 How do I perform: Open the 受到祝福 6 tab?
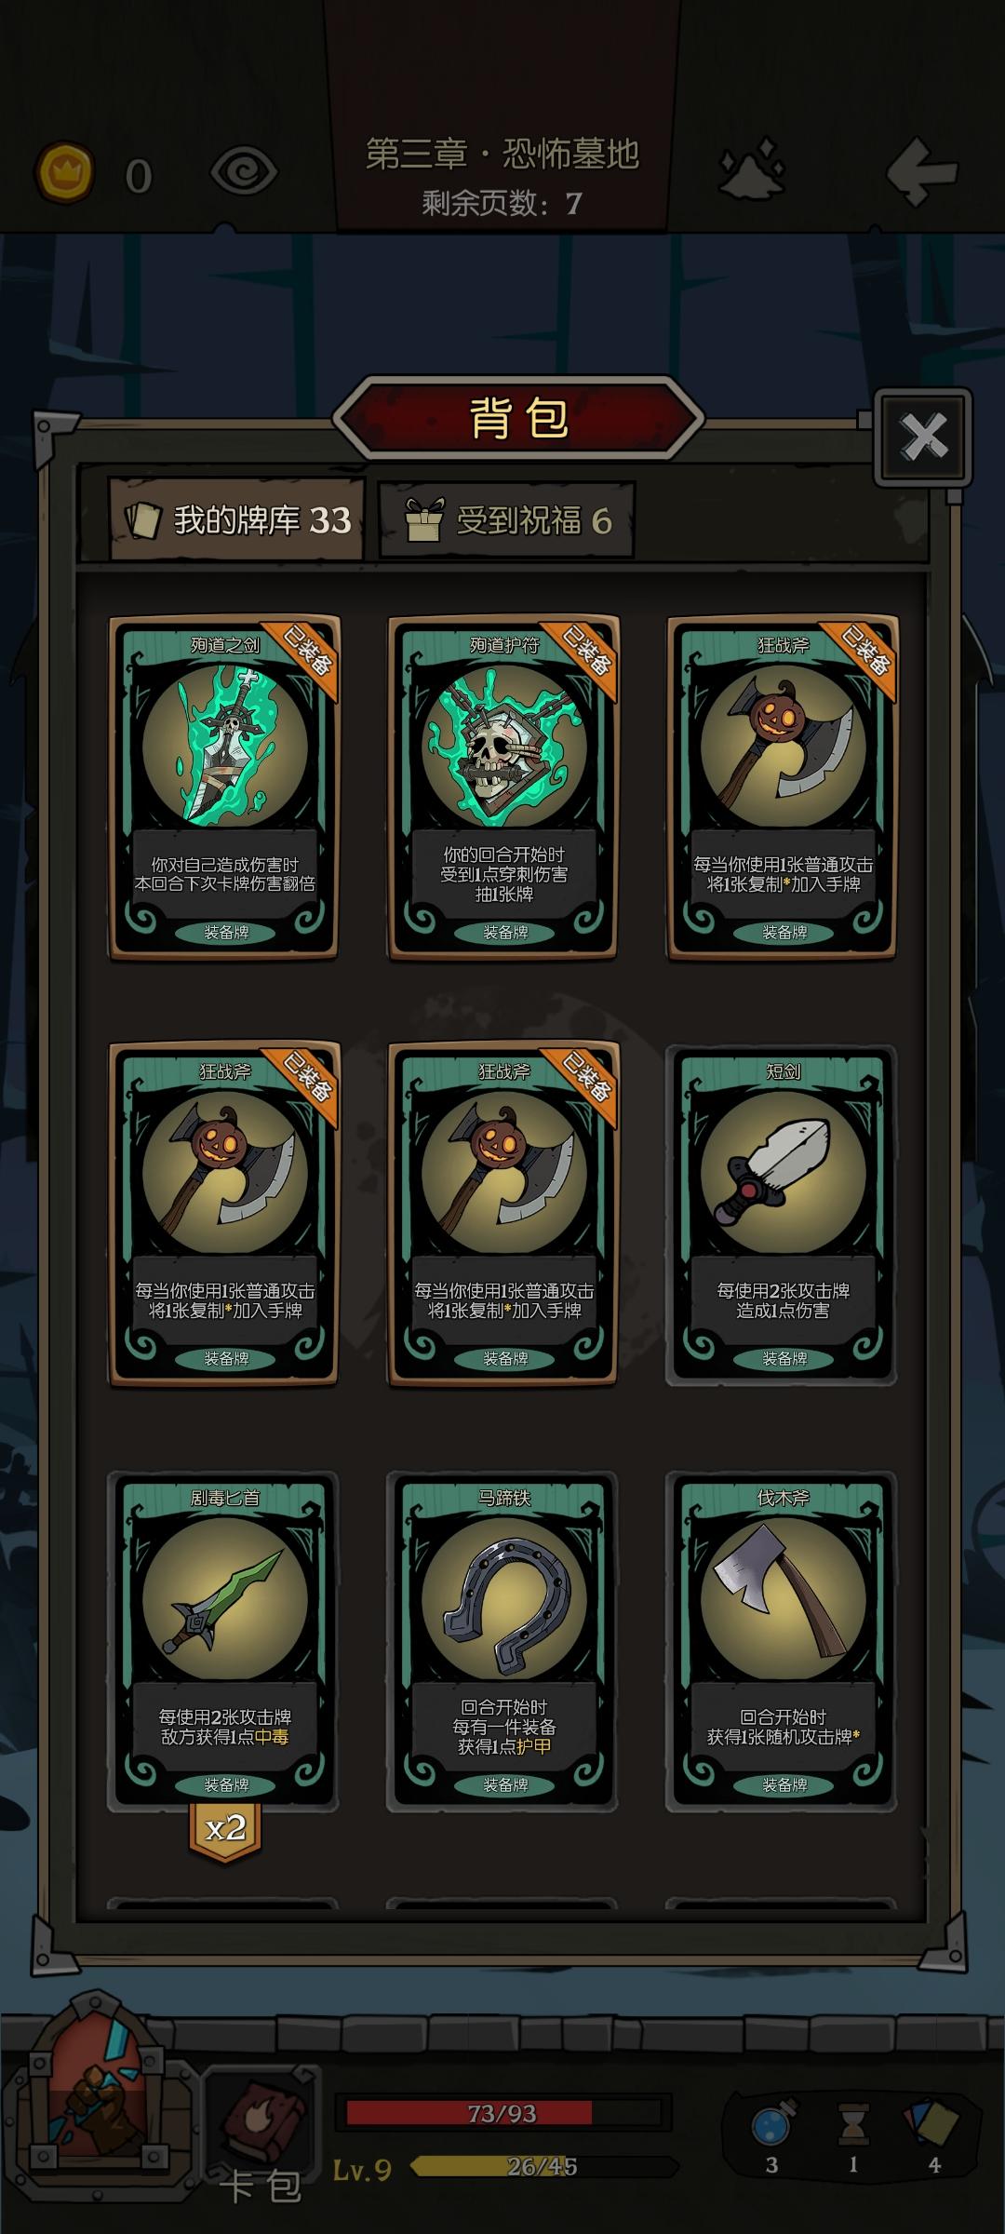(x=507, y=520)
